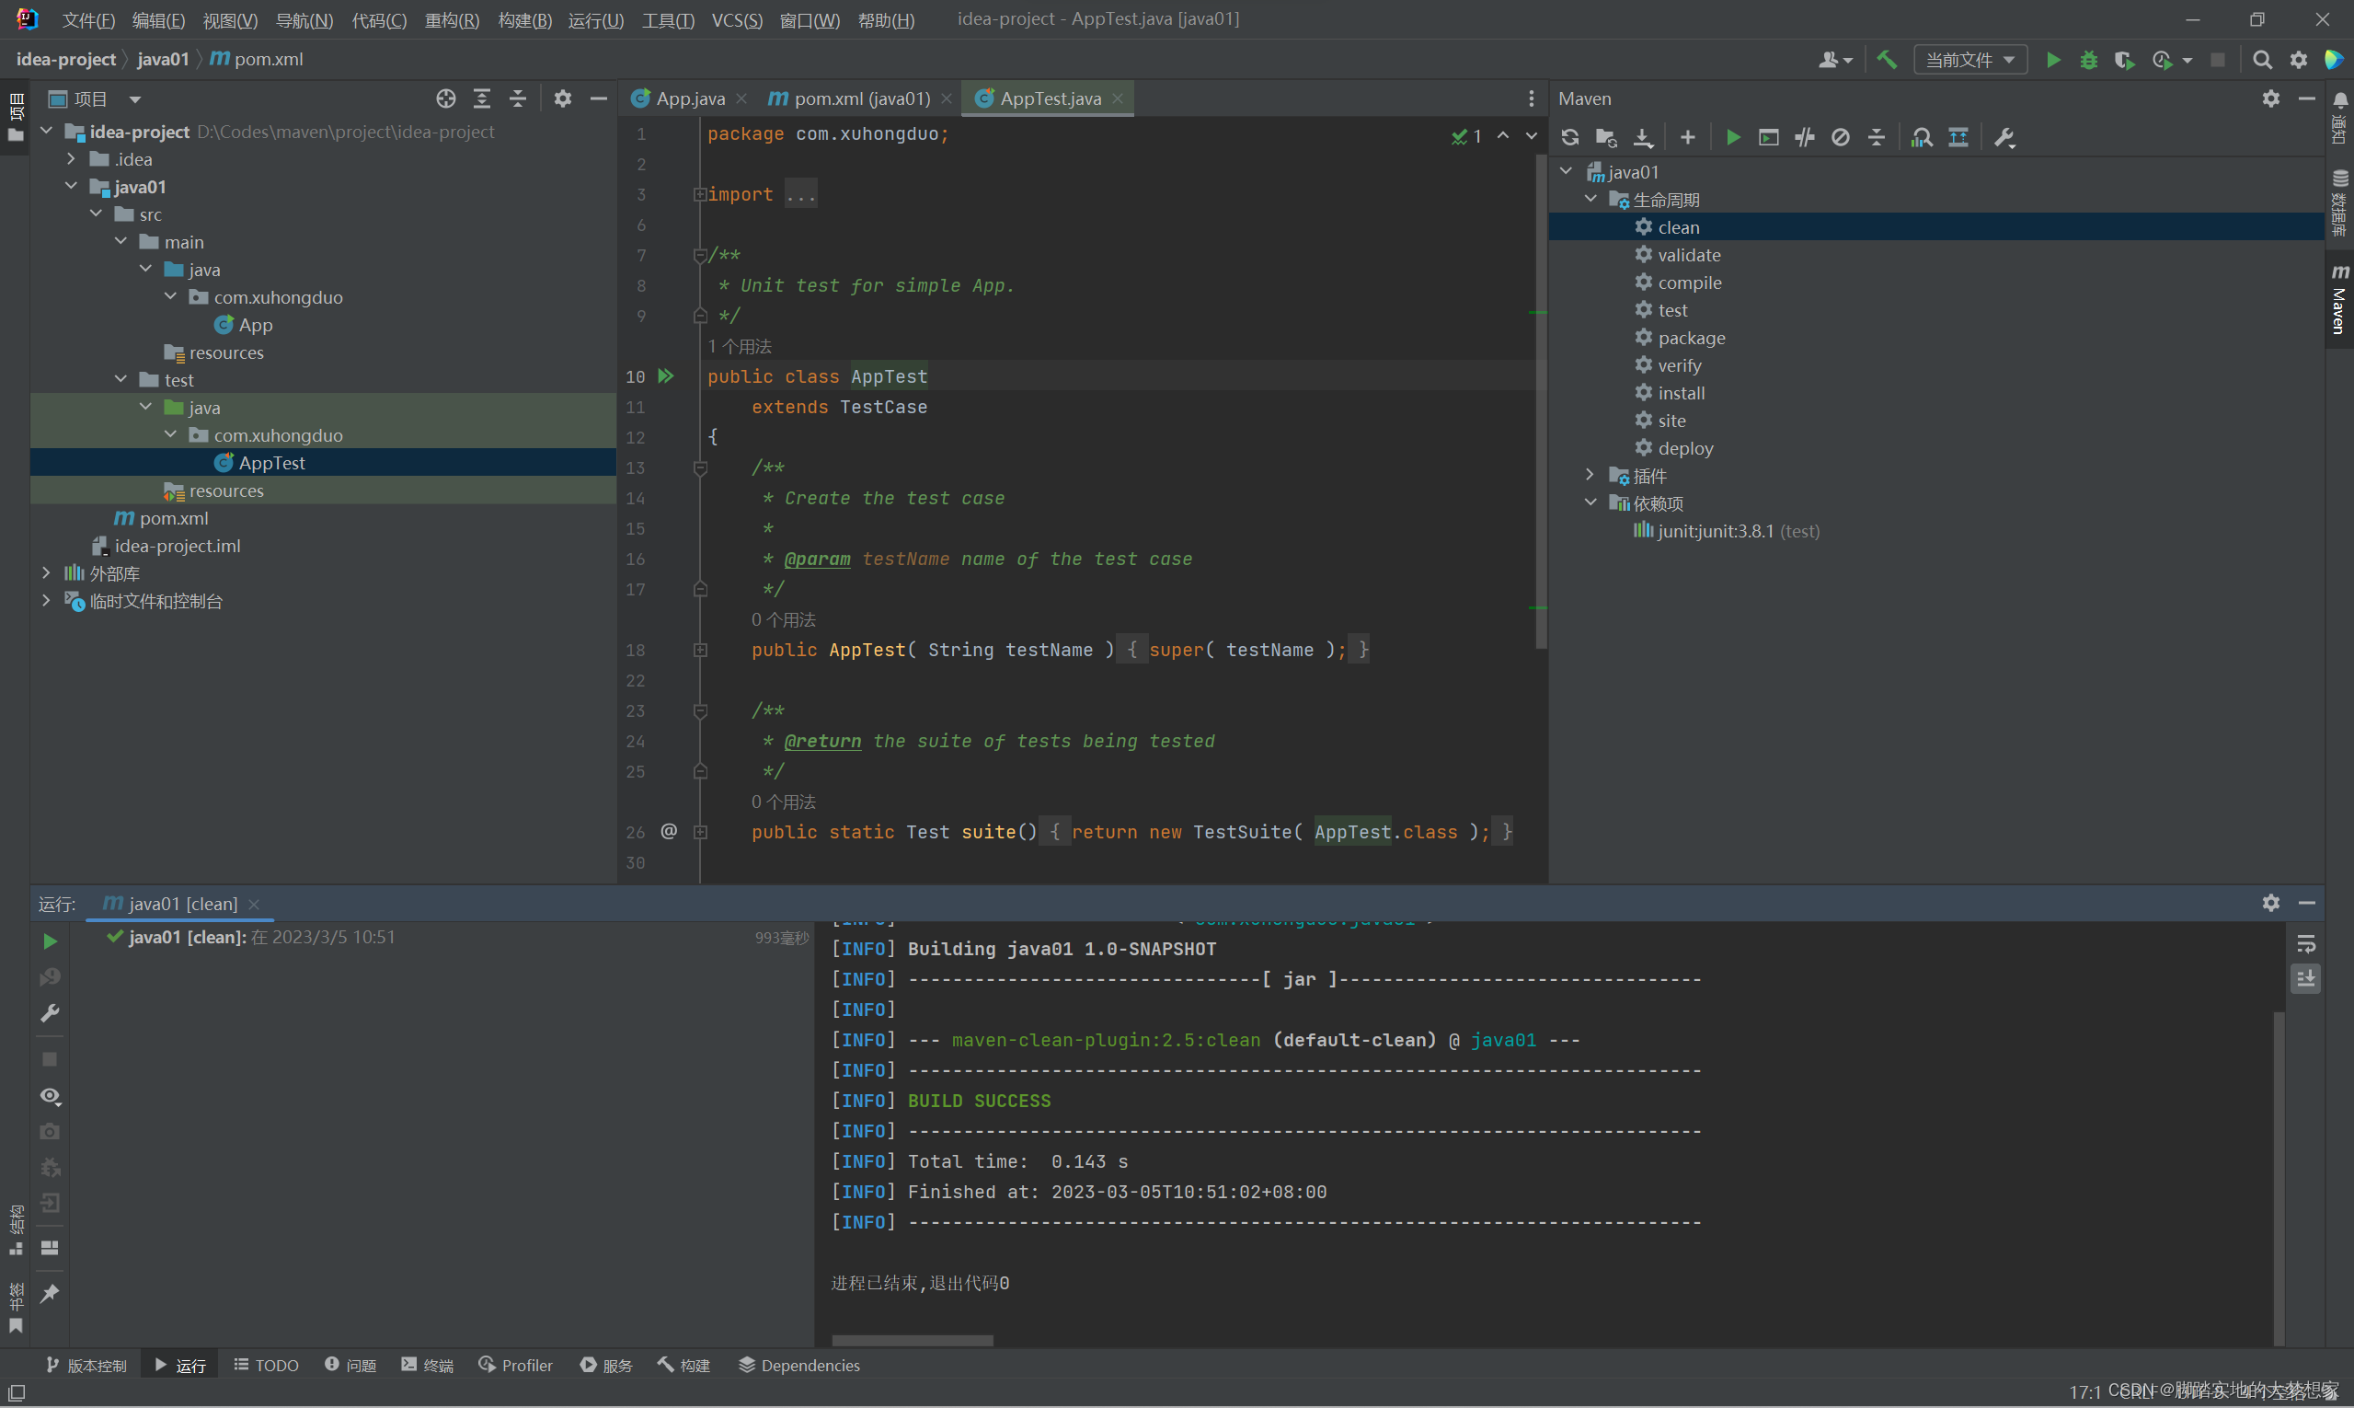
Task: Open IDE settings gear in top toolbar
Action: coord(2299,60)
